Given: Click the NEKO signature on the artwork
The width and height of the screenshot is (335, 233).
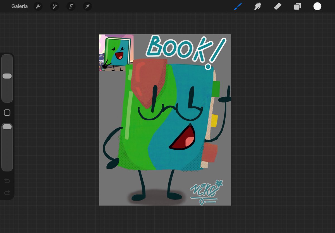Looking at the screenshot, I should point(207,192).
